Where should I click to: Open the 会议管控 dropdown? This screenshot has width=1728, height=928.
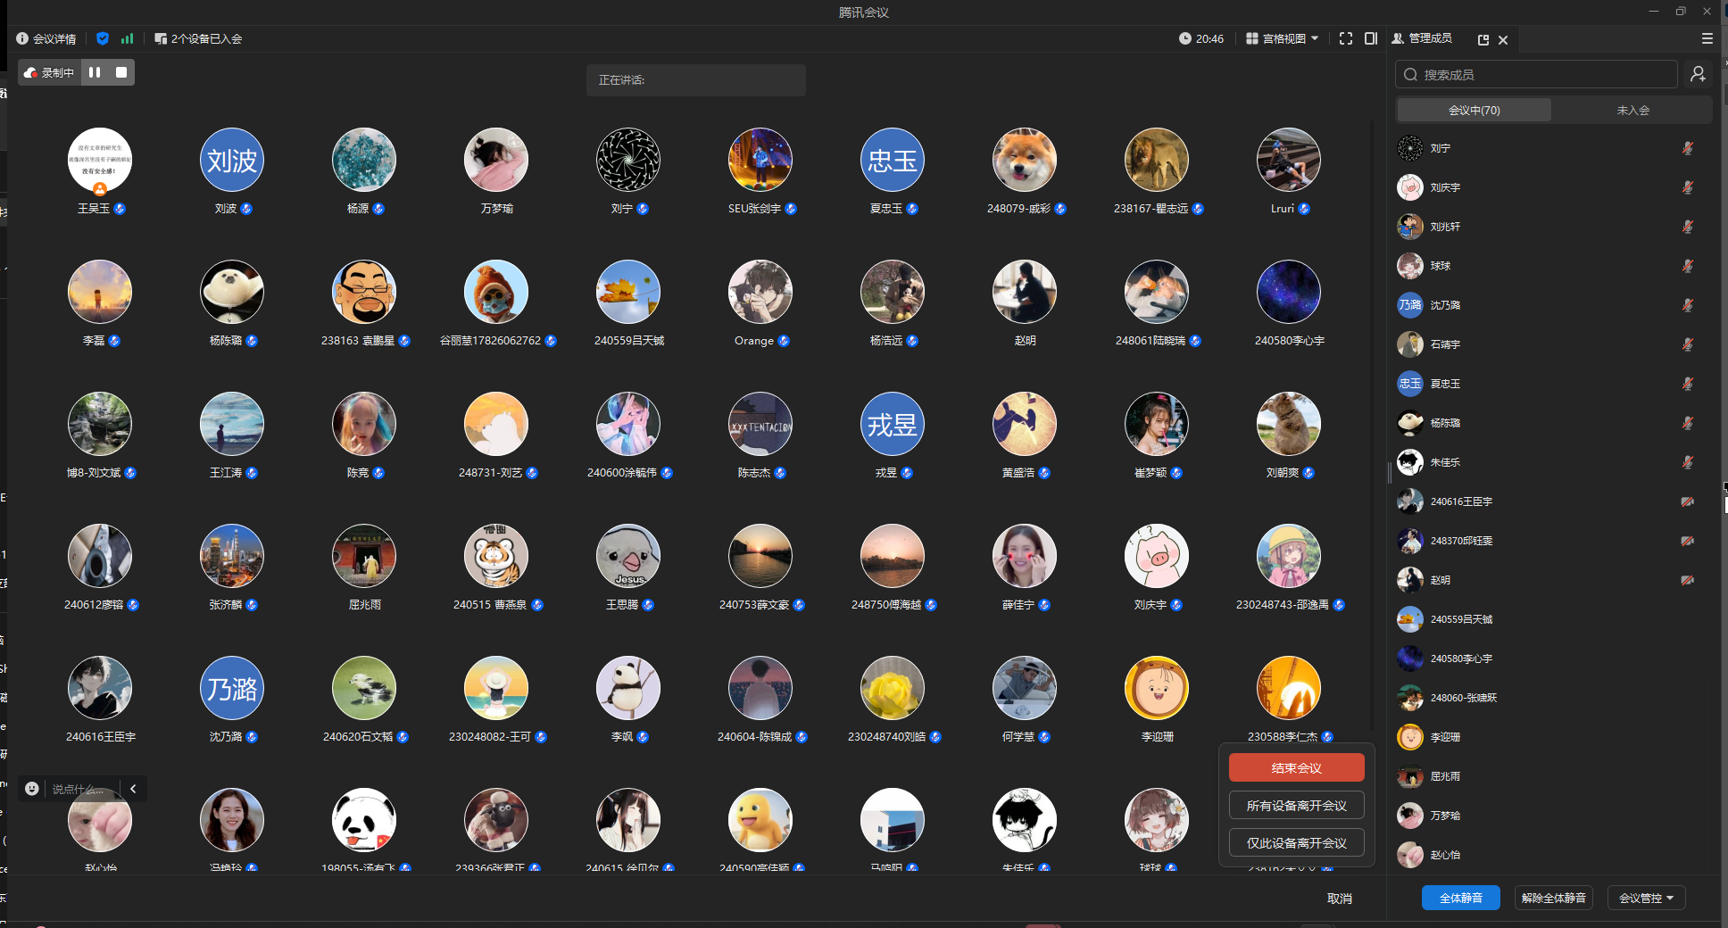[1646, 898]
